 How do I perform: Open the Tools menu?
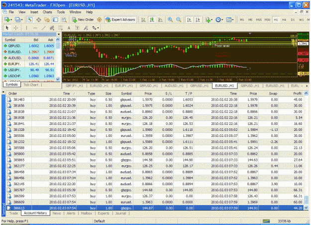pos(61,12)
